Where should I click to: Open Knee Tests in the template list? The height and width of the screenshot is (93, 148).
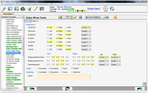point(10,55)
